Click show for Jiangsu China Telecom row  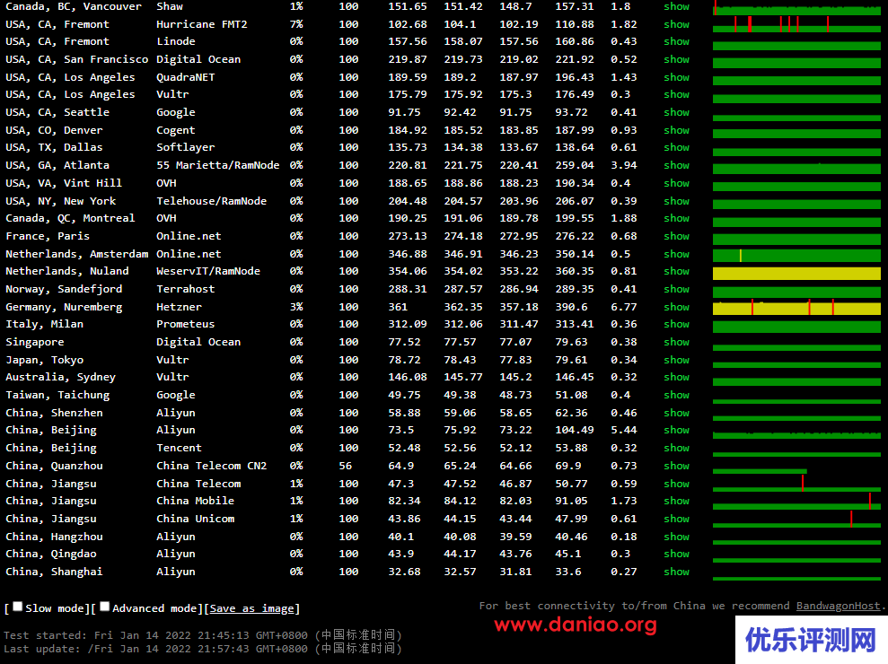tap(677, 484)
